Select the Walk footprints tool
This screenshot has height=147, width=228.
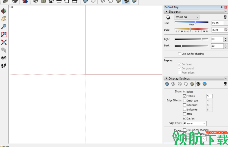[x=4, y=66]
